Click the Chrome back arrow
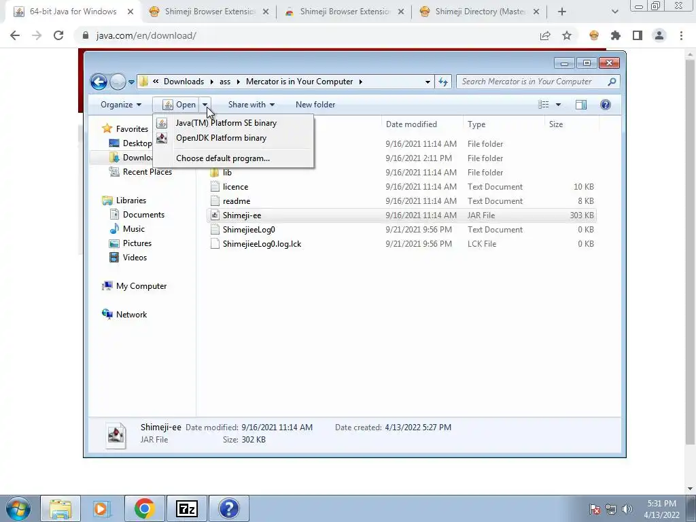The width and height of the screenshot is (696, 522). tap(15, 35)
